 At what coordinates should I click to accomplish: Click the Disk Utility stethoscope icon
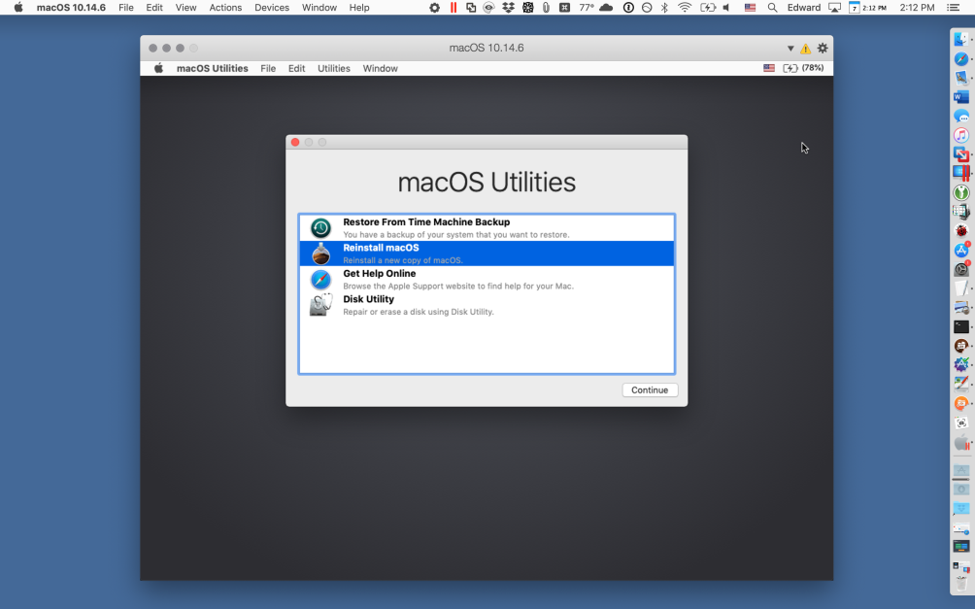320,305
